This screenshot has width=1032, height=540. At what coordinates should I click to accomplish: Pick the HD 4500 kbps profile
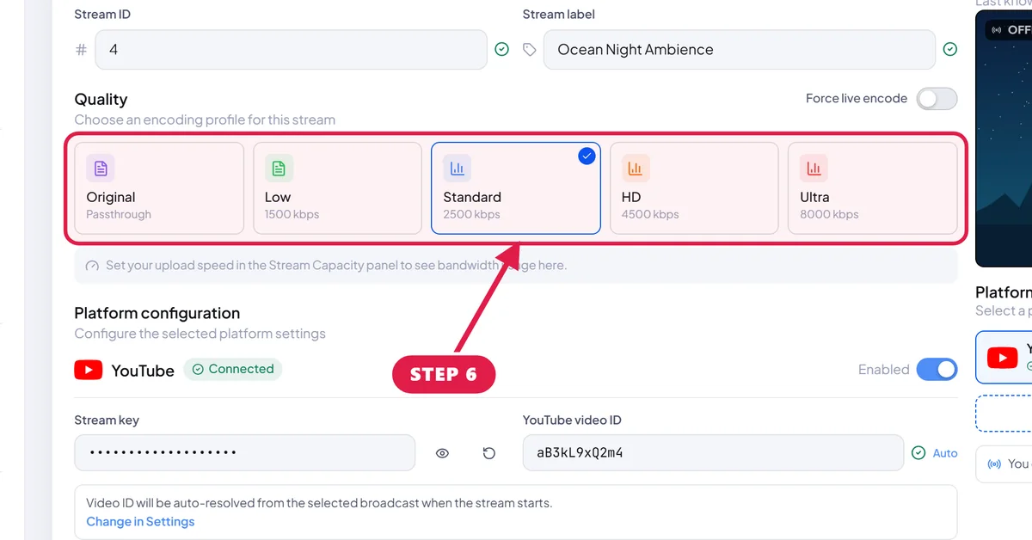coord(694,188)
